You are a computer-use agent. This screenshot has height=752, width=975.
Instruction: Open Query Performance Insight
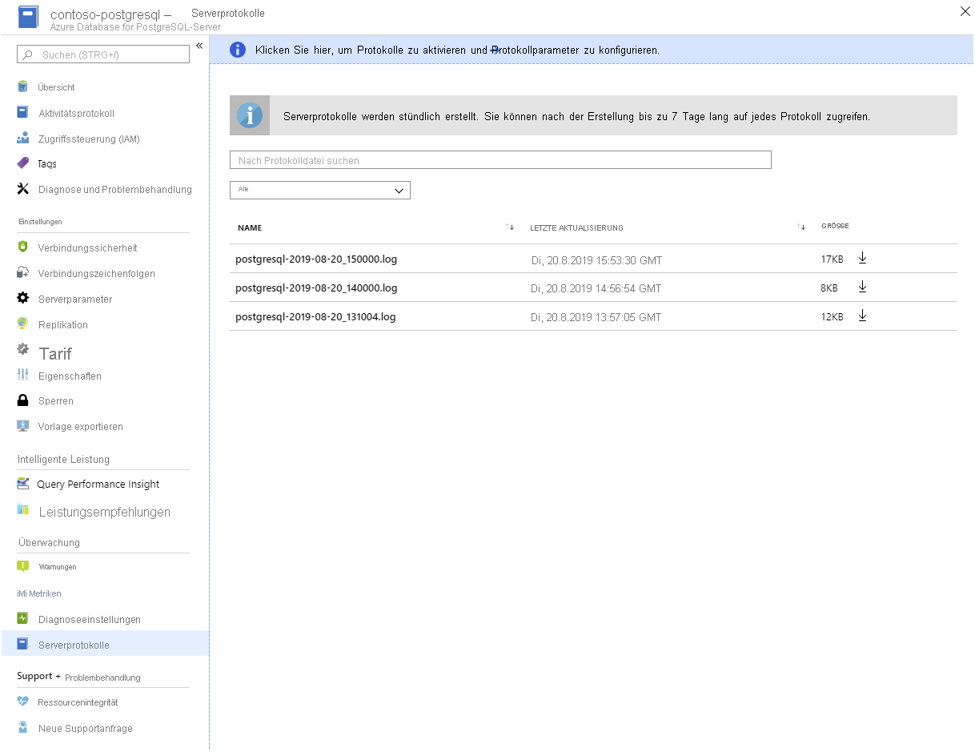pos(98,484)
